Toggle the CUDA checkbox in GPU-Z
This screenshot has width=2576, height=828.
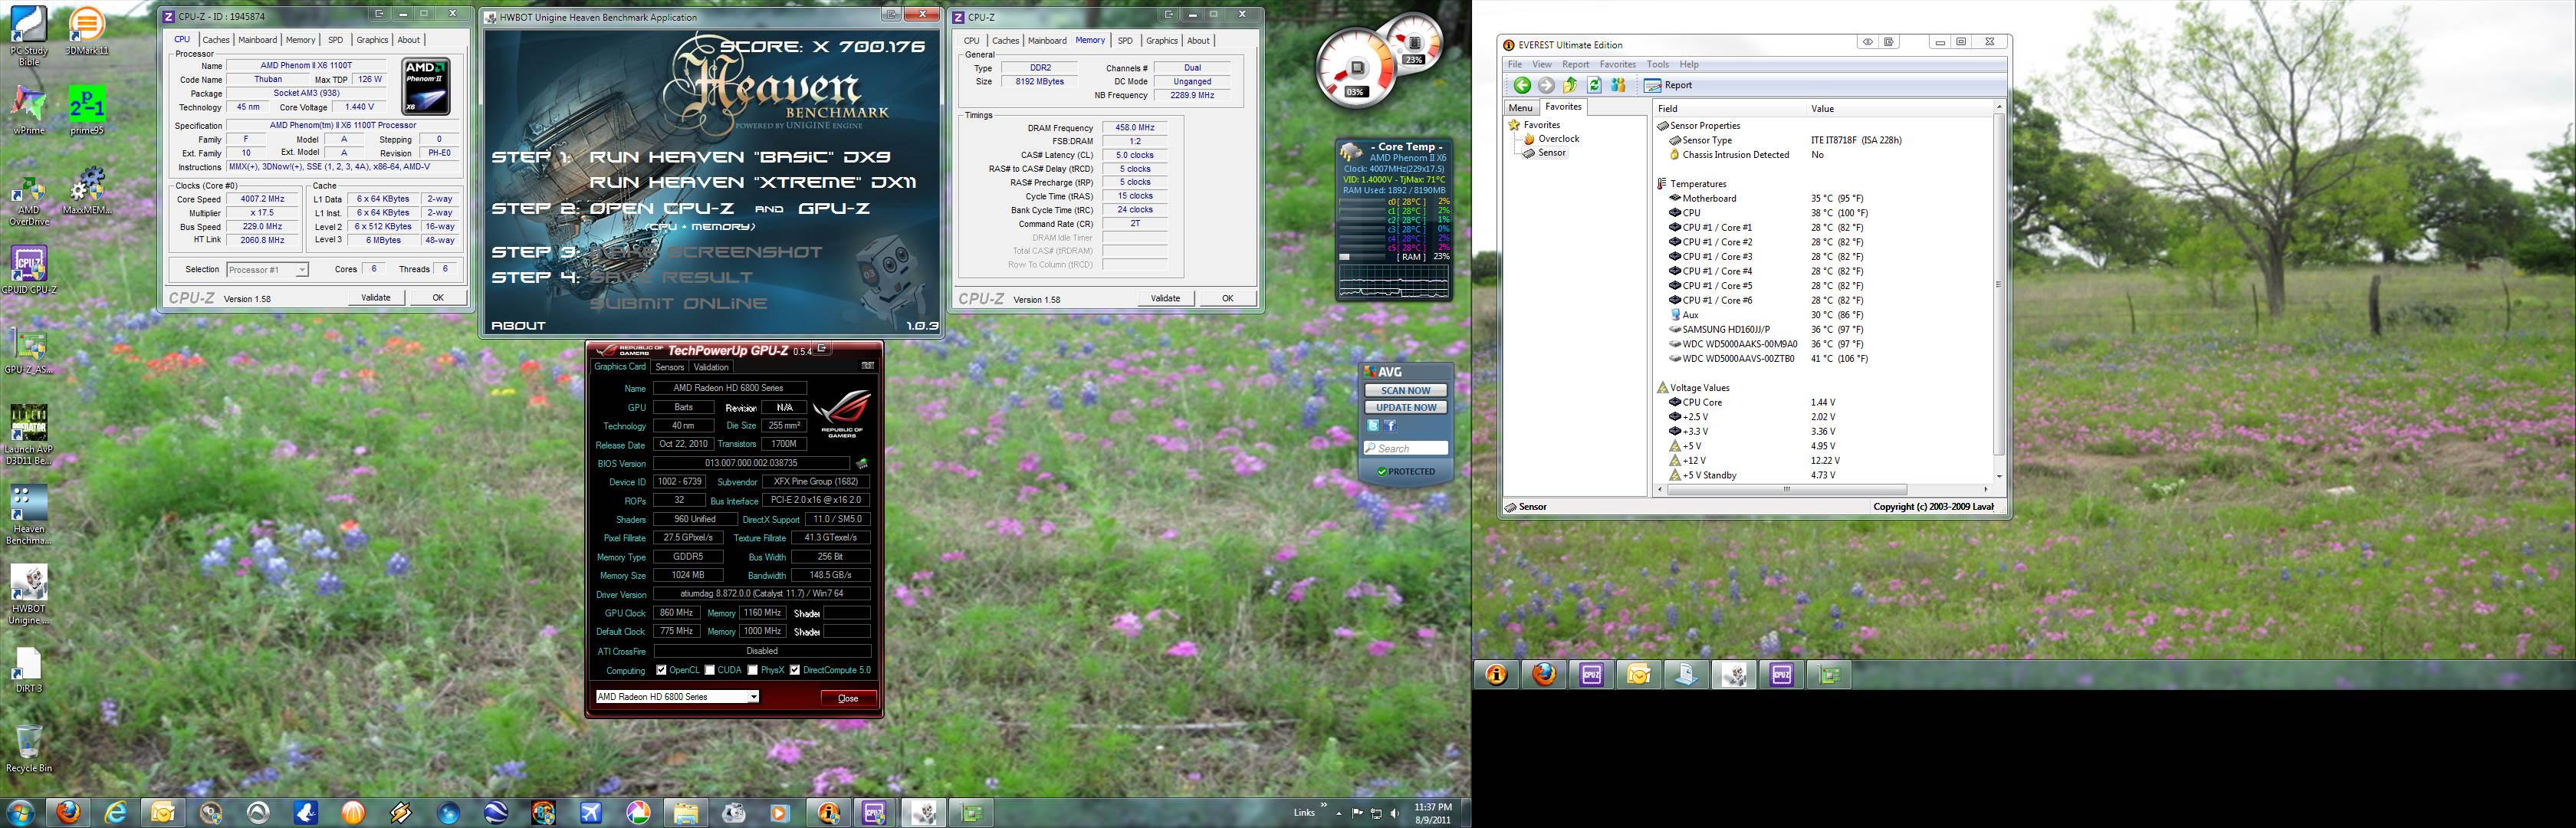coord(710,670)
